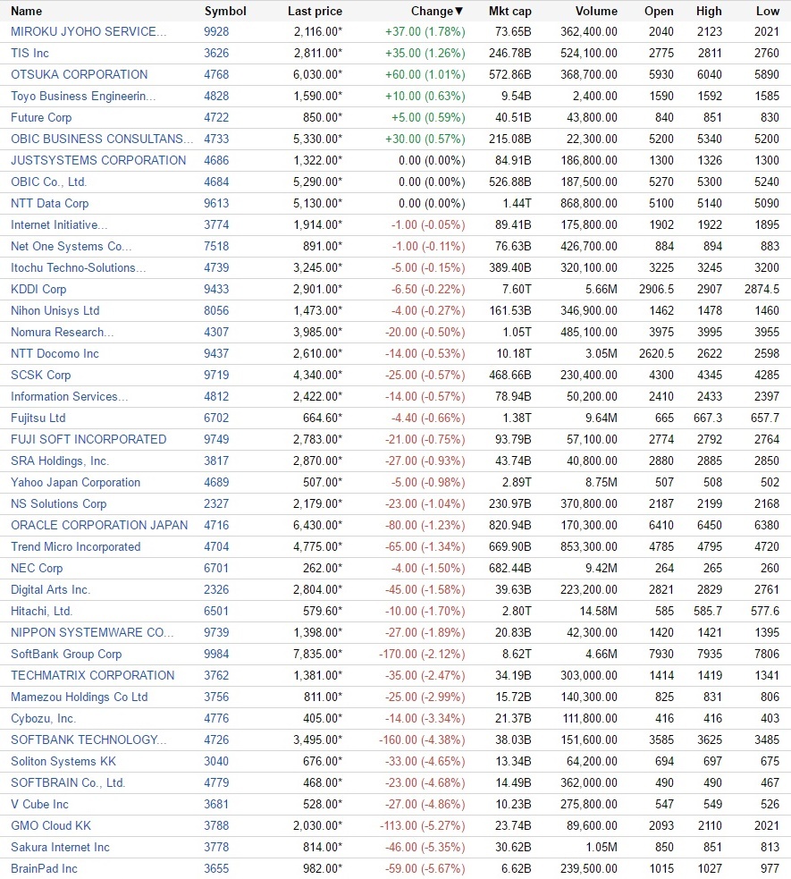Open FUJI SOFT INCORPORATED link
This screenshot has width=791, height=879.
click(x=88, y=440)
